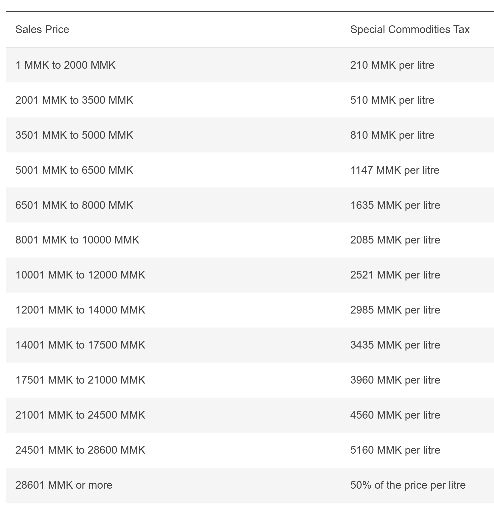
Task: Select the 5001 MMK to 6500 MMK range
Action: 74,170
